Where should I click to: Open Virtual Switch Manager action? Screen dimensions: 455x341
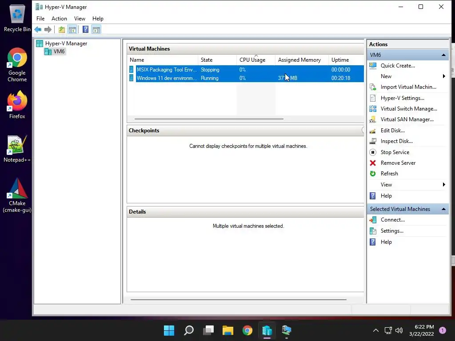click(409, 109)
